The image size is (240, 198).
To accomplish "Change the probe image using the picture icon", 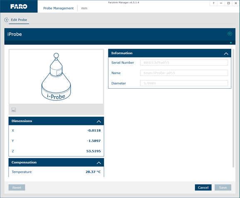I will coord(14,110).
